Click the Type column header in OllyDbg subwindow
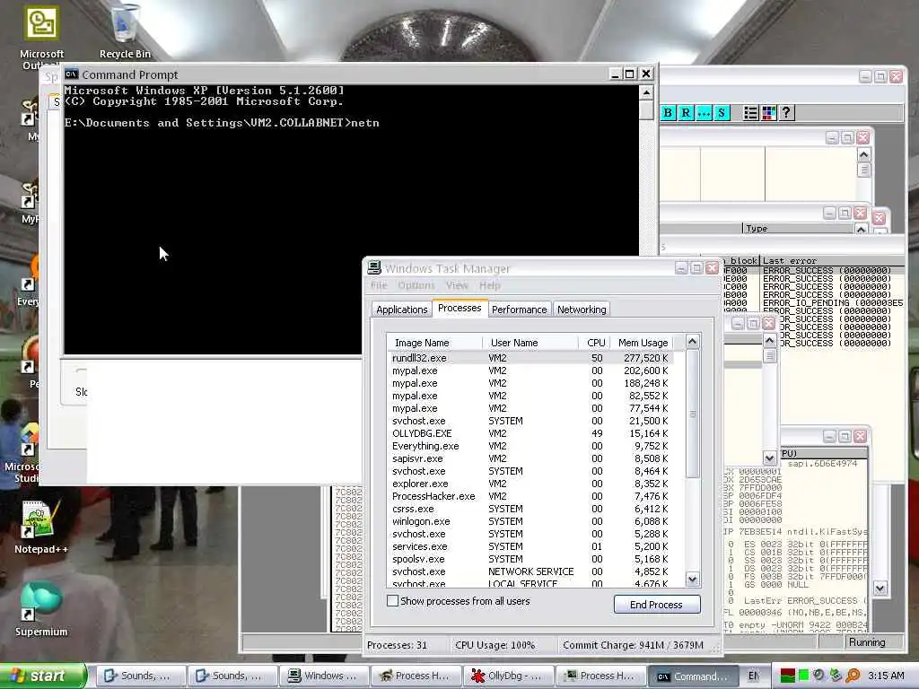 [x=798, y=229]
